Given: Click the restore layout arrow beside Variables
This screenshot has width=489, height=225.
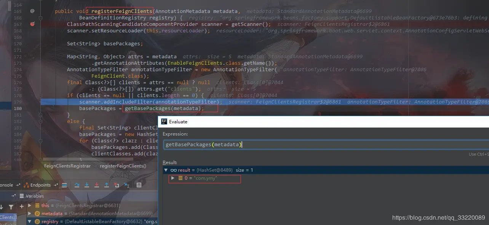Looking at the screenshot, I should point(14,196).
